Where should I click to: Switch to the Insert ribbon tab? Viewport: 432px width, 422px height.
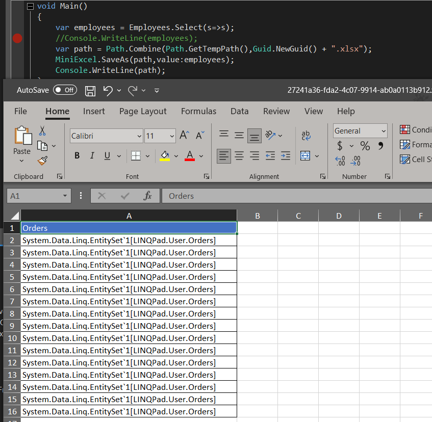click(x=94, y=111)
